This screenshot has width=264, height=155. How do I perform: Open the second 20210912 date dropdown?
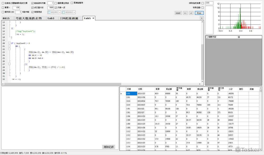[x=74, y=12]
